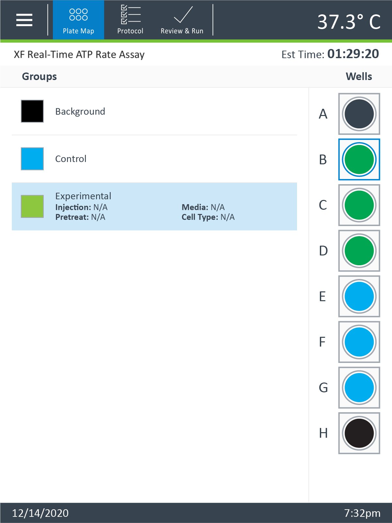Click blue well E circle
The image size is (392, 523).
[359, 296]
